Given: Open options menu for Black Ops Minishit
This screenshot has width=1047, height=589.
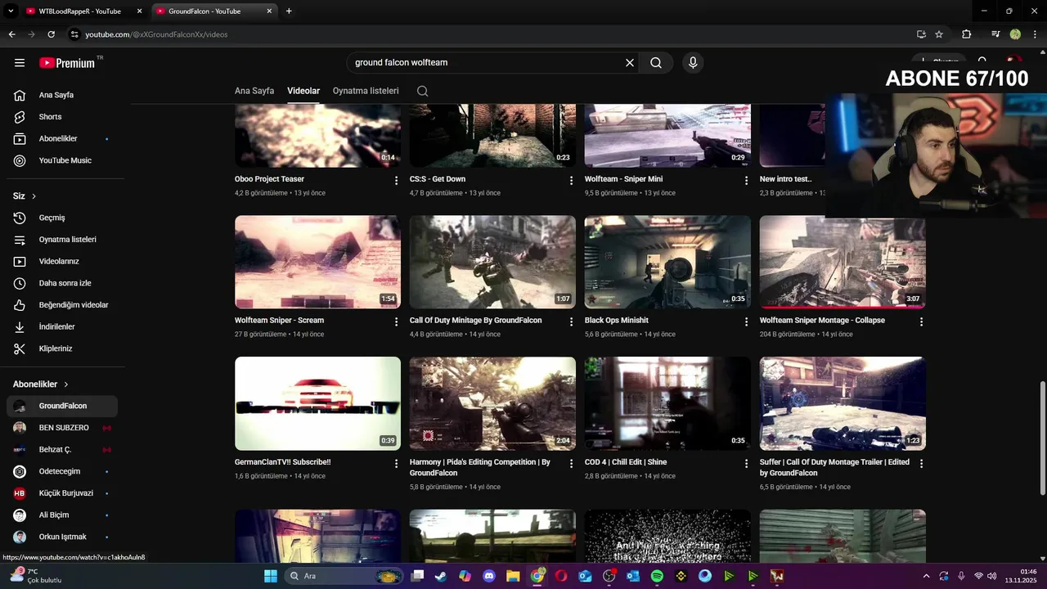Looking at the screenshot, I should point(747,321).
